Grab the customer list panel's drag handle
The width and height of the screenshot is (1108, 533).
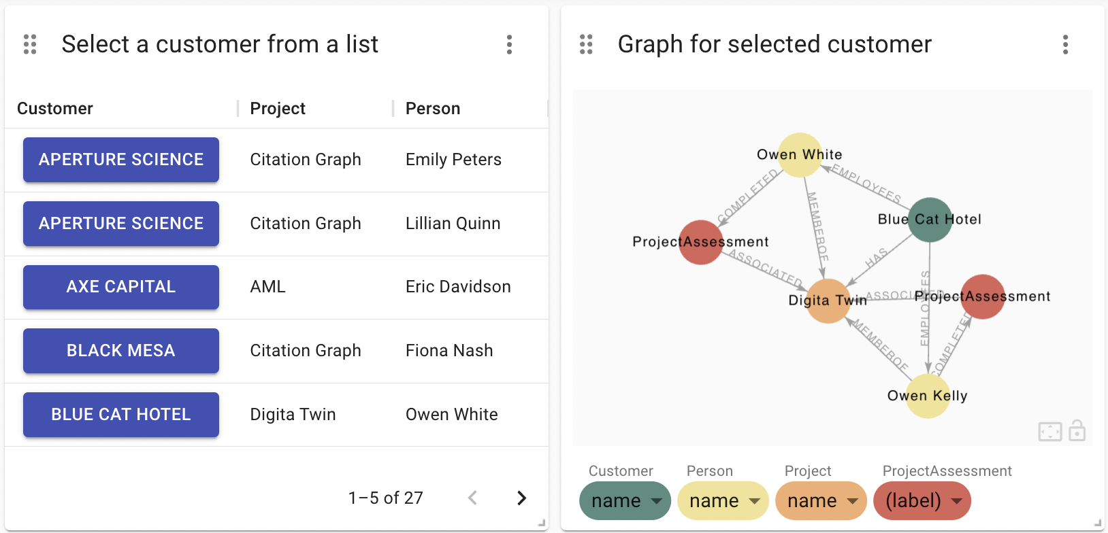30,44
